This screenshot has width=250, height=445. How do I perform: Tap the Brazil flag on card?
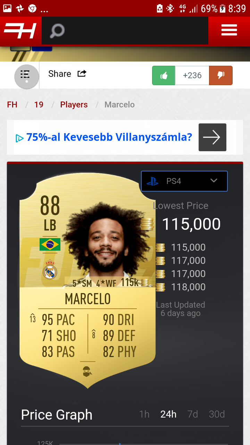coord(50,244)
